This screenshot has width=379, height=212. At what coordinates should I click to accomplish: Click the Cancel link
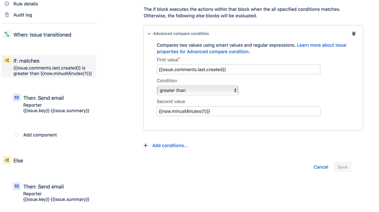[x=321, y=167]
